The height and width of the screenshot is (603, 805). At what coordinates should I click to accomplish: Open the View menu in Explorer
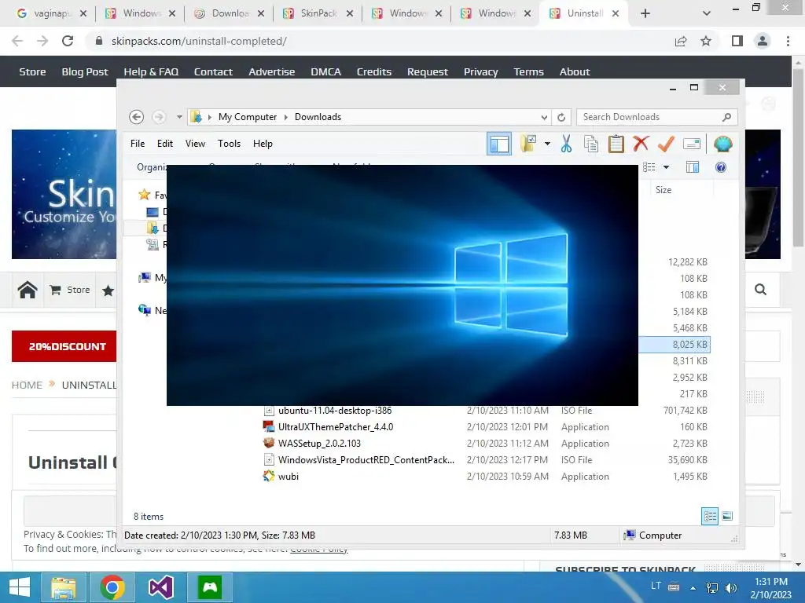[195, 144]
